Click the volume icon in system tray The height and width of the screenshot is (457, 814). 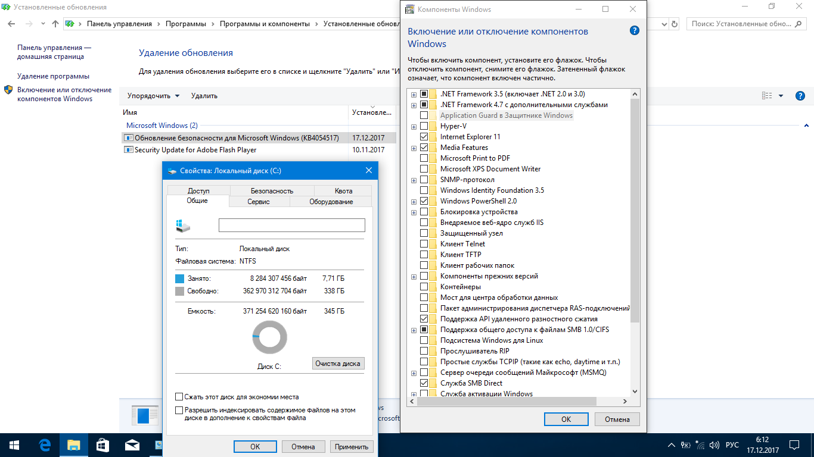(714, 445)
